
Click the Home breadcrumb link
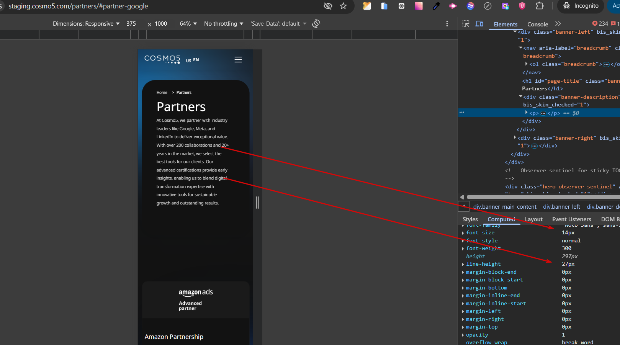[x=162, y=93]
